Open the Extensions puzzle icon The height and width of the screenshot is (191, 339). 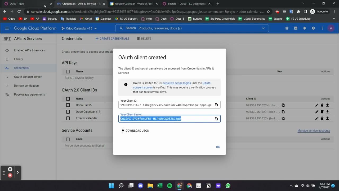tap(298, 11)
